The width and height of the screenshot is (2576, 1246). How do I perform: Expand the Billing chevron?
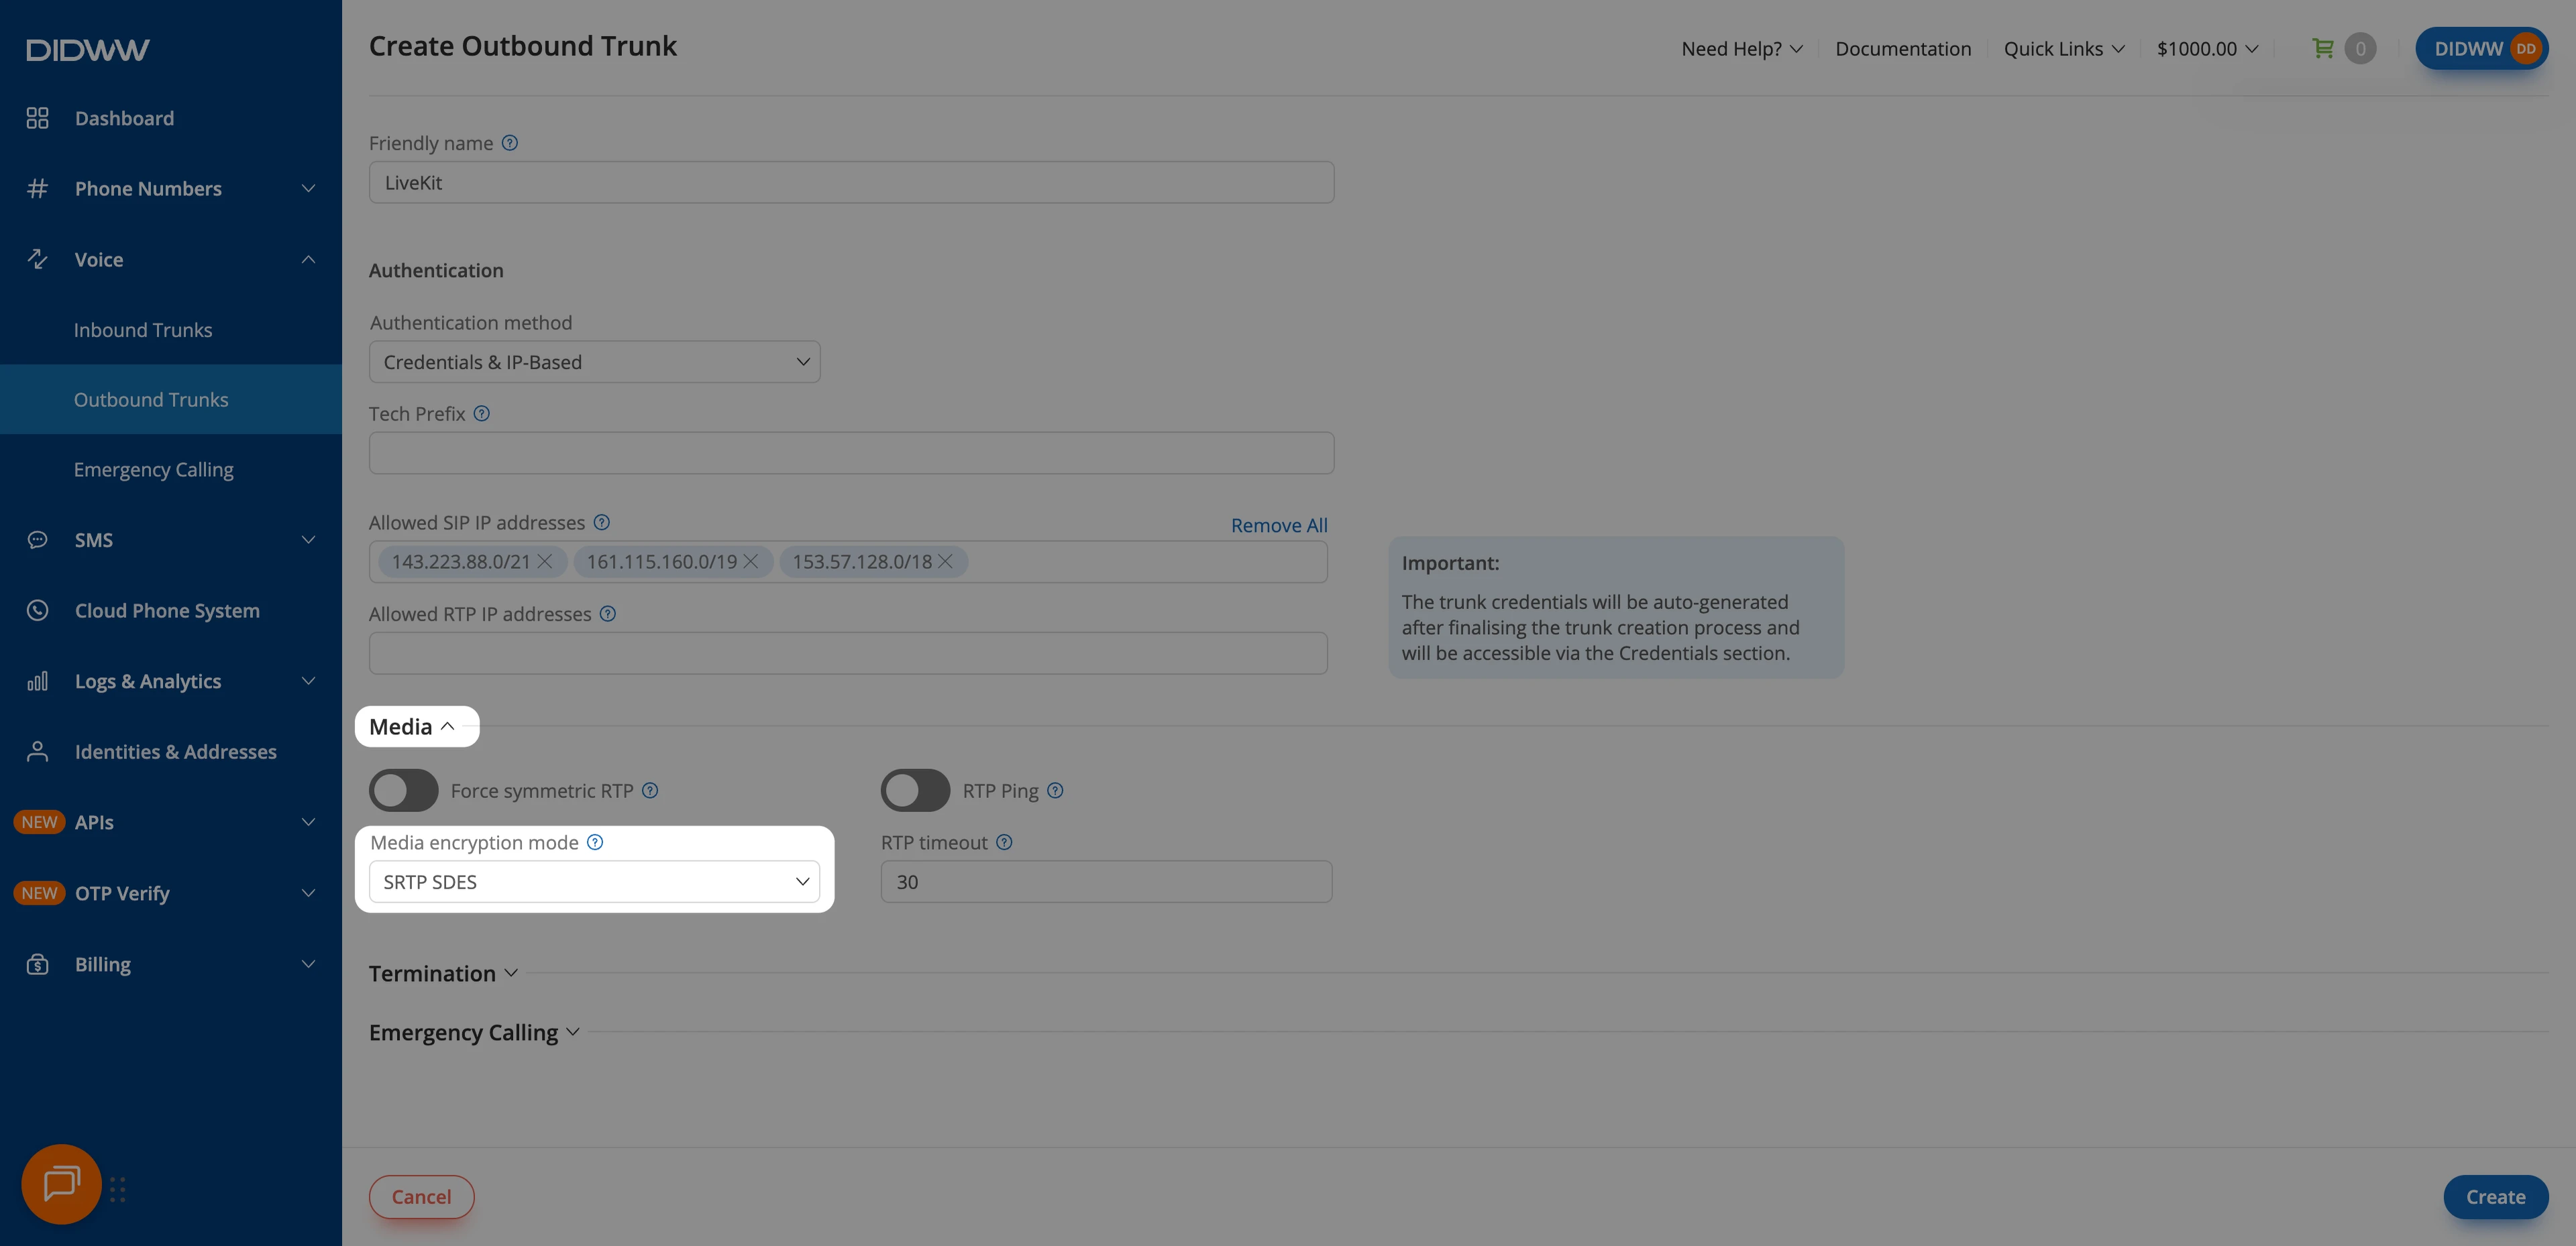(x=308, y=964)
